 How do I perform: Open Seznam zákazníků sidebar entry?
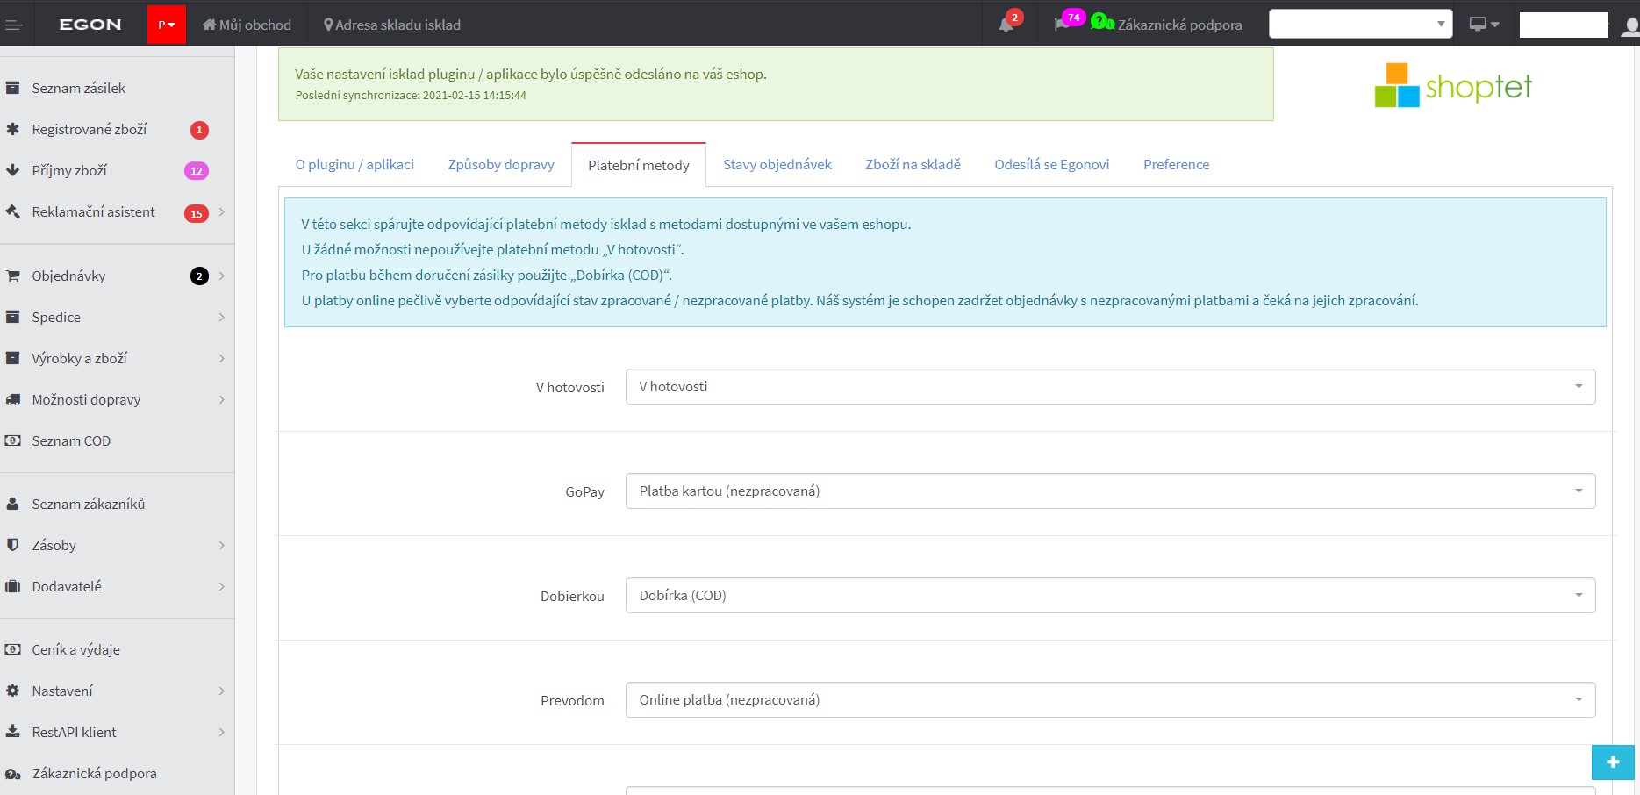[88, 504]
